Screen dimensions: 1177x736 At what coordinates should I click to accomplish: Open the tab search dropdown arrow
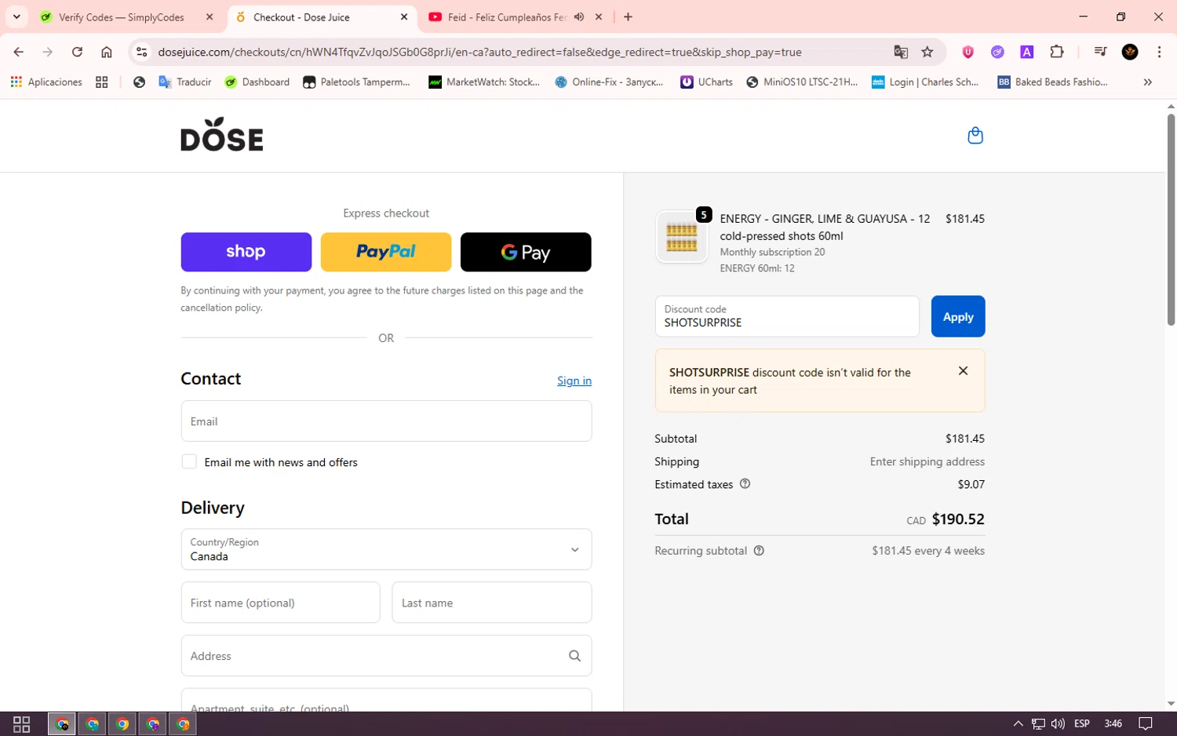[x=16, y=16]
